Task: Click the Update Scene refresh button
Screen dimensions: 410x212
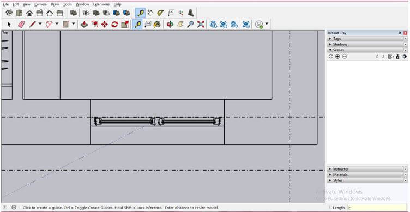Action: [x=331, y=57]
